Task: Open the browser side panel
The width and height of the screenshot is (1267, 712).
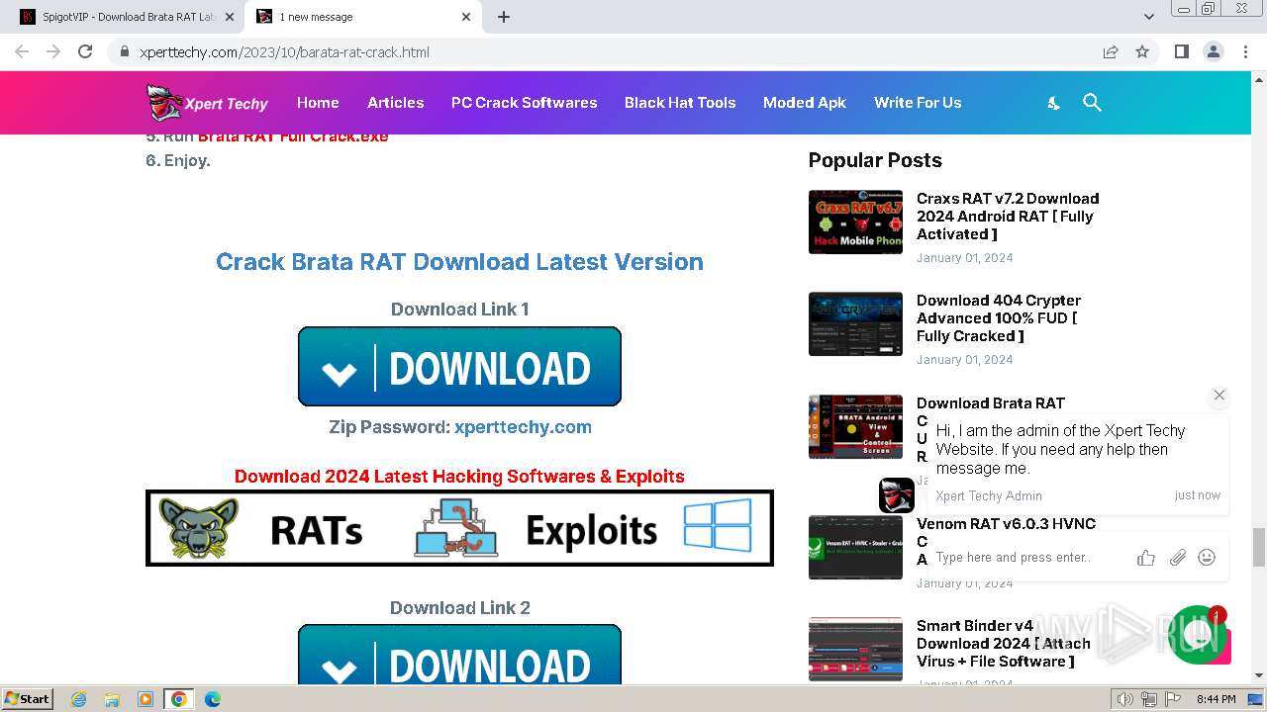Action: (1181, 51)
